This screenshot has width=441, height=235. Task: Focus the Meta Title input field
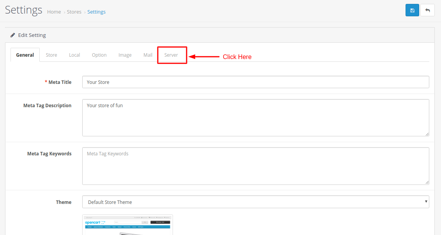(x=256, y=82)
